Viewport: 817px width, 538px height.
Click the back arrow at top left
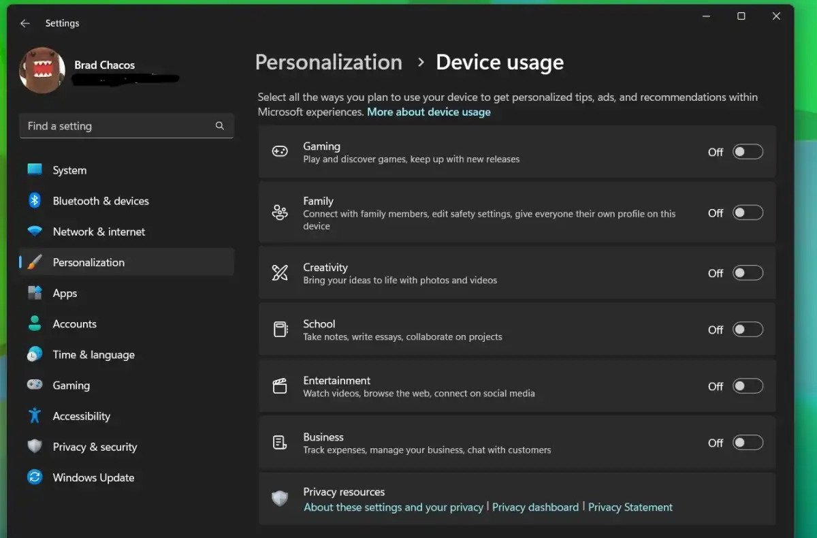(x=25, y=22)
